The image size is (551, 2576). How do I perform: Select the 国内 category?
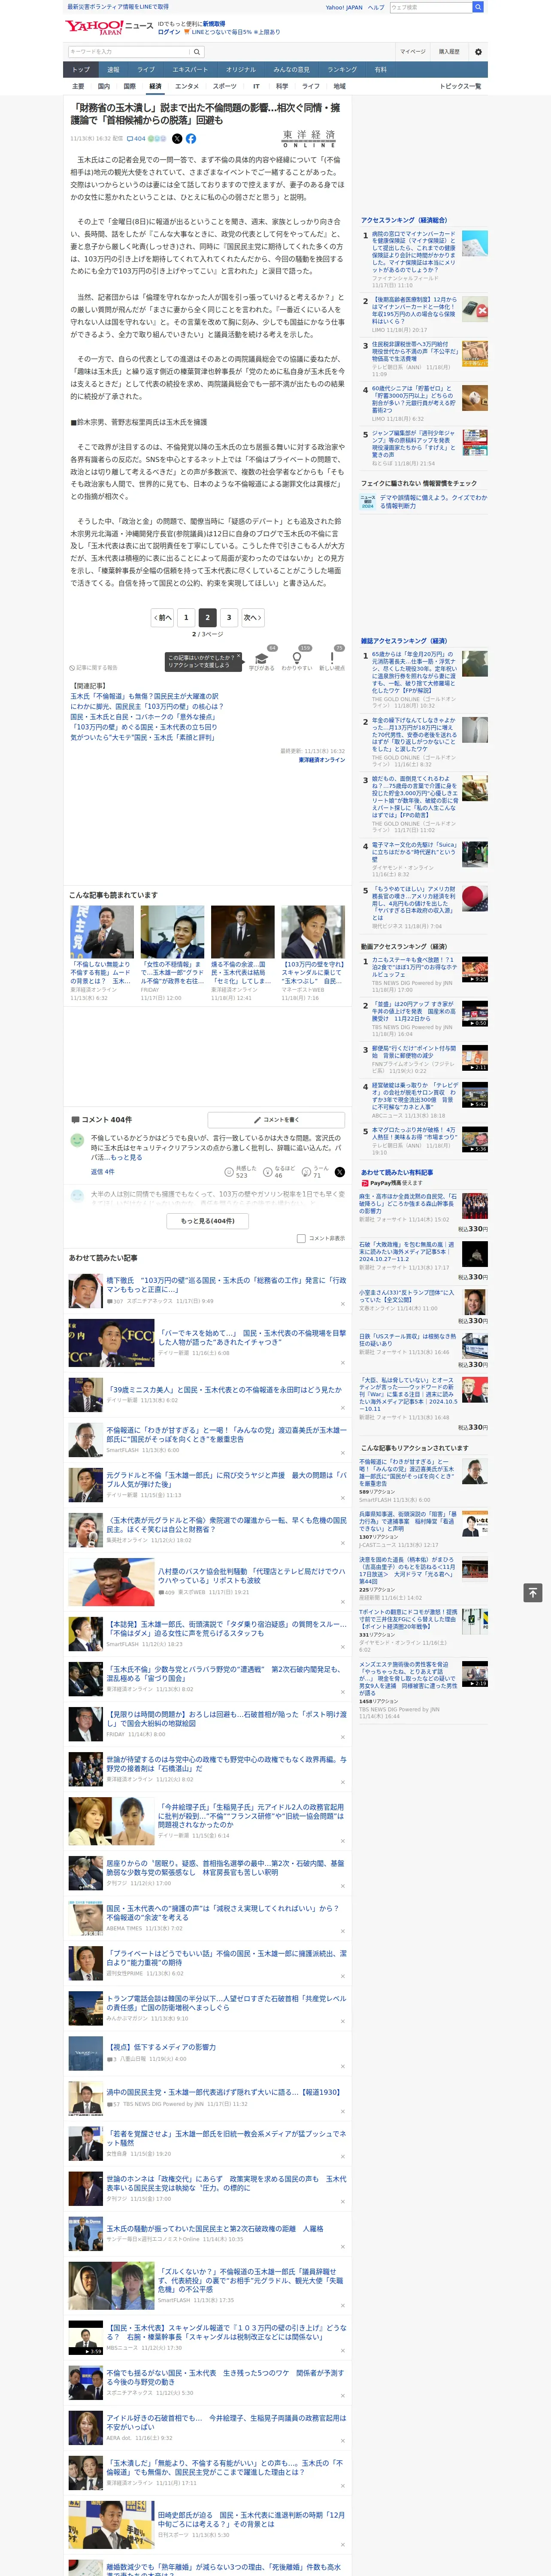104,86
